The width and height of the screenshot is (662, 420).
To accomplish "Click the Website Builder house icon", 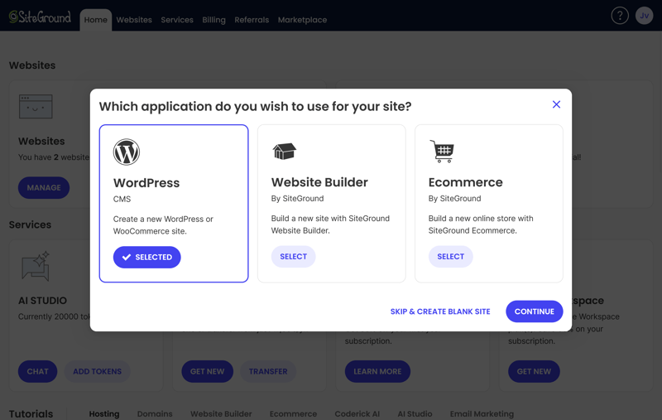I will [x=284, y=151].
